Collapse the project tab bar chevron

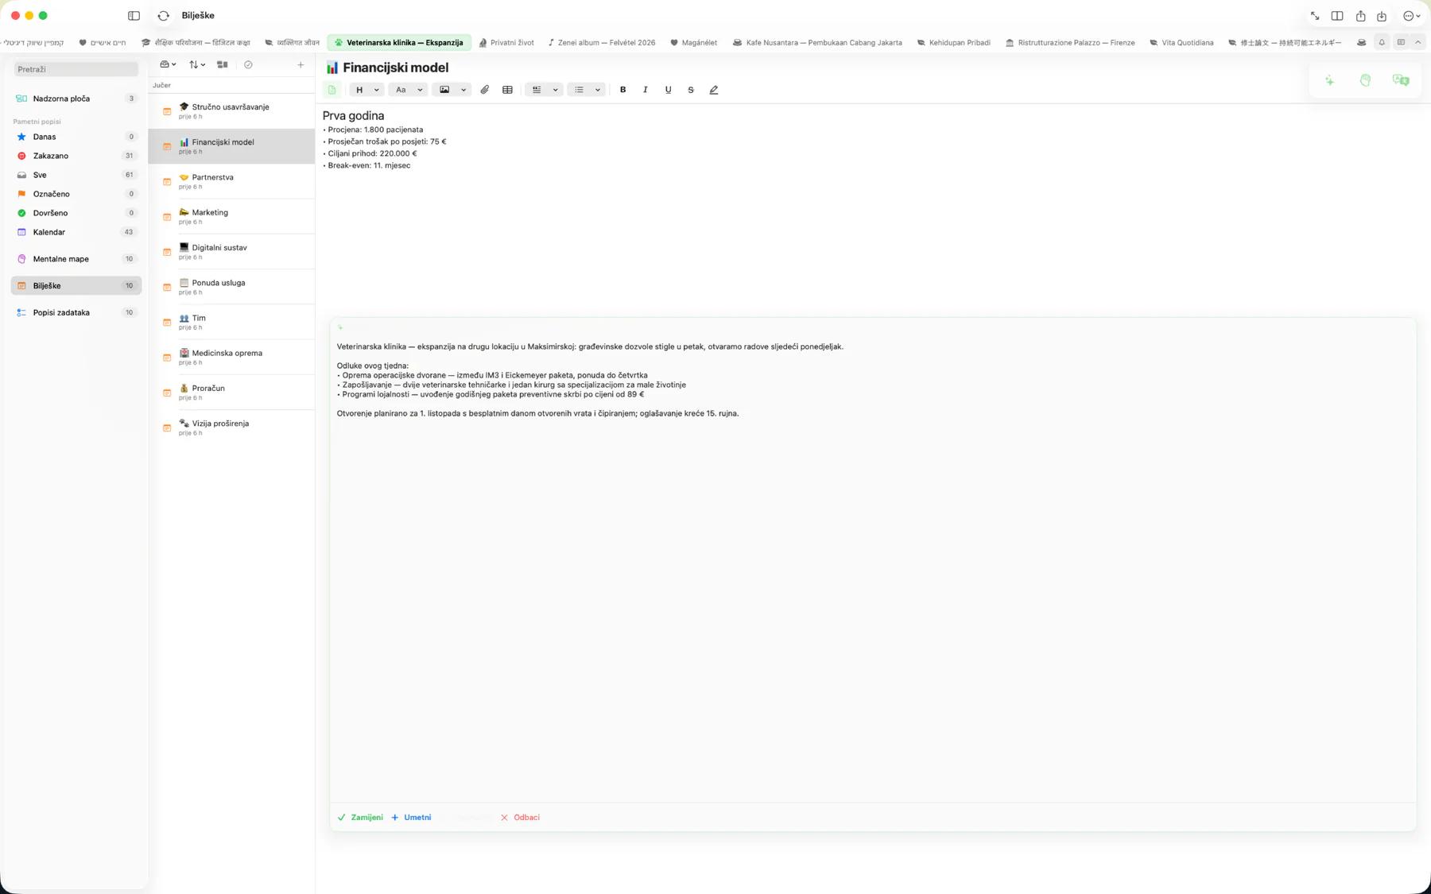(x=1418, y=42)
